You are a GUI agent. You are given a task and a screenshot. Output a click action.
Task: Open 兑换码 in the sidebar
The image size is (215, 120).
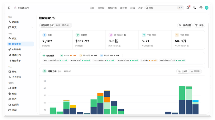[x=21, y=105]
